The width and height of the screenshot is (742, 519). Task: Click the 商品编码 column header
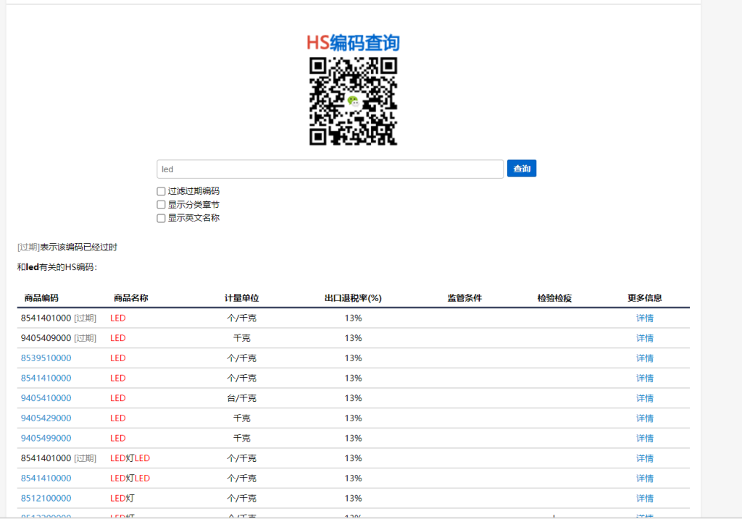pos(41,298)
